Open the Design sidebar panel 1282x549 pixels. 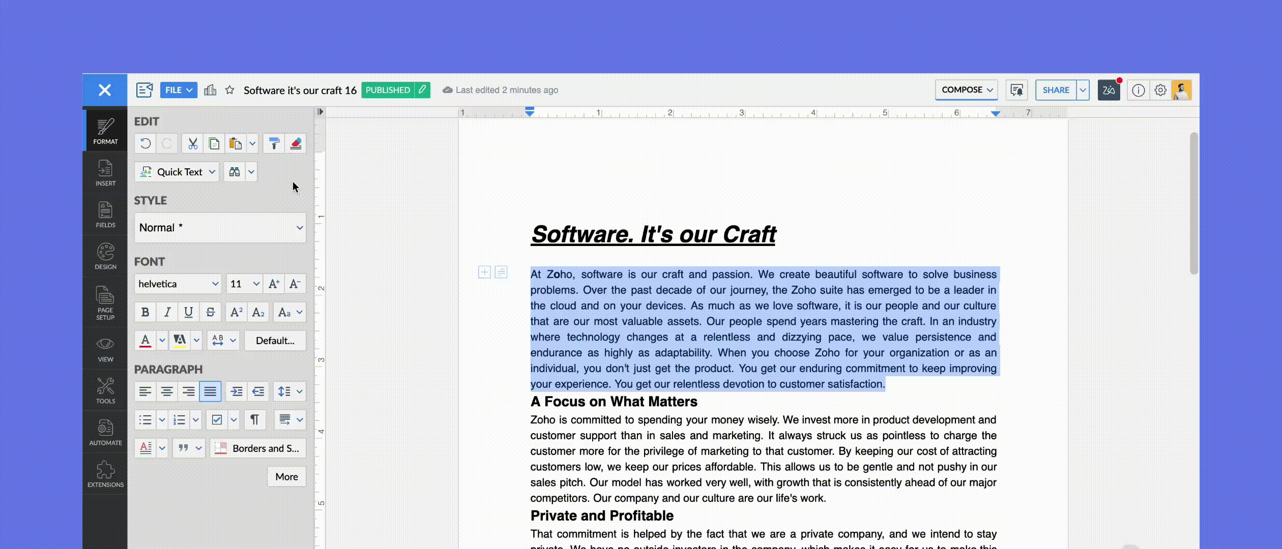coord(105,256)
